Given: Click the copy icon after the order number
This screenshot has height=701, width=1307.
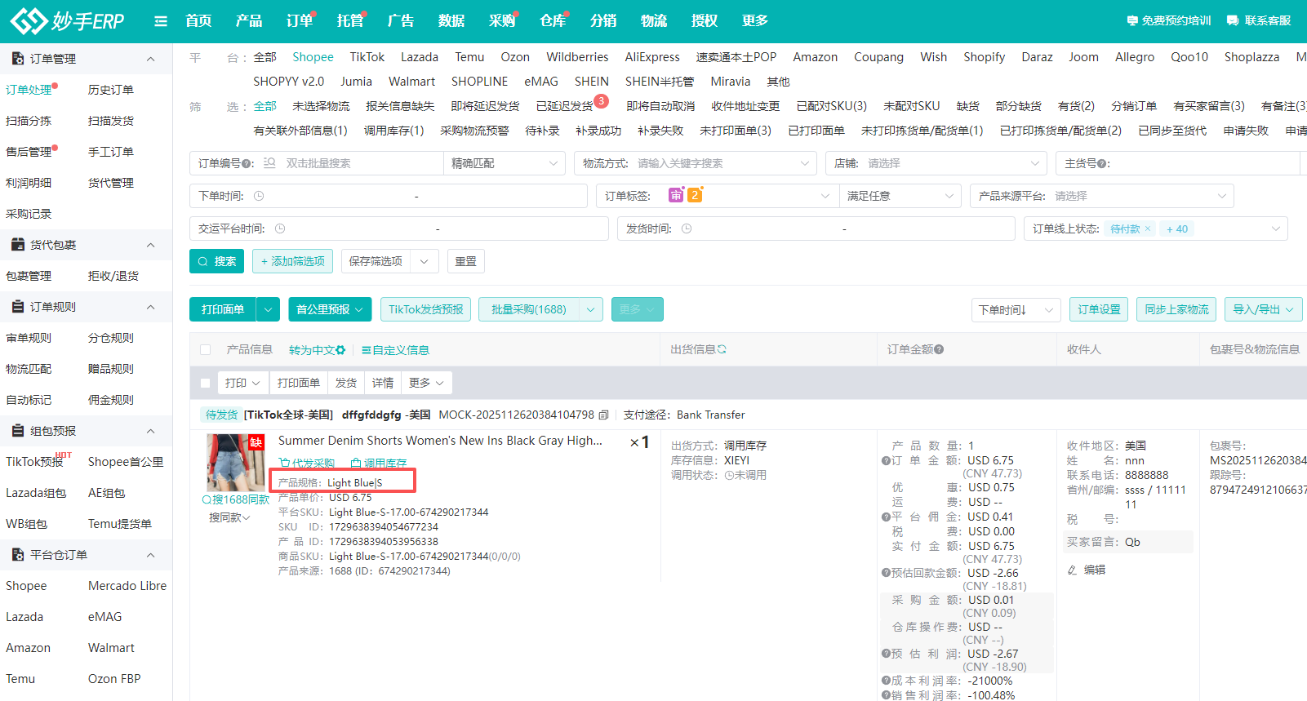Looking at the screenshot, I should tap(603, 415).
